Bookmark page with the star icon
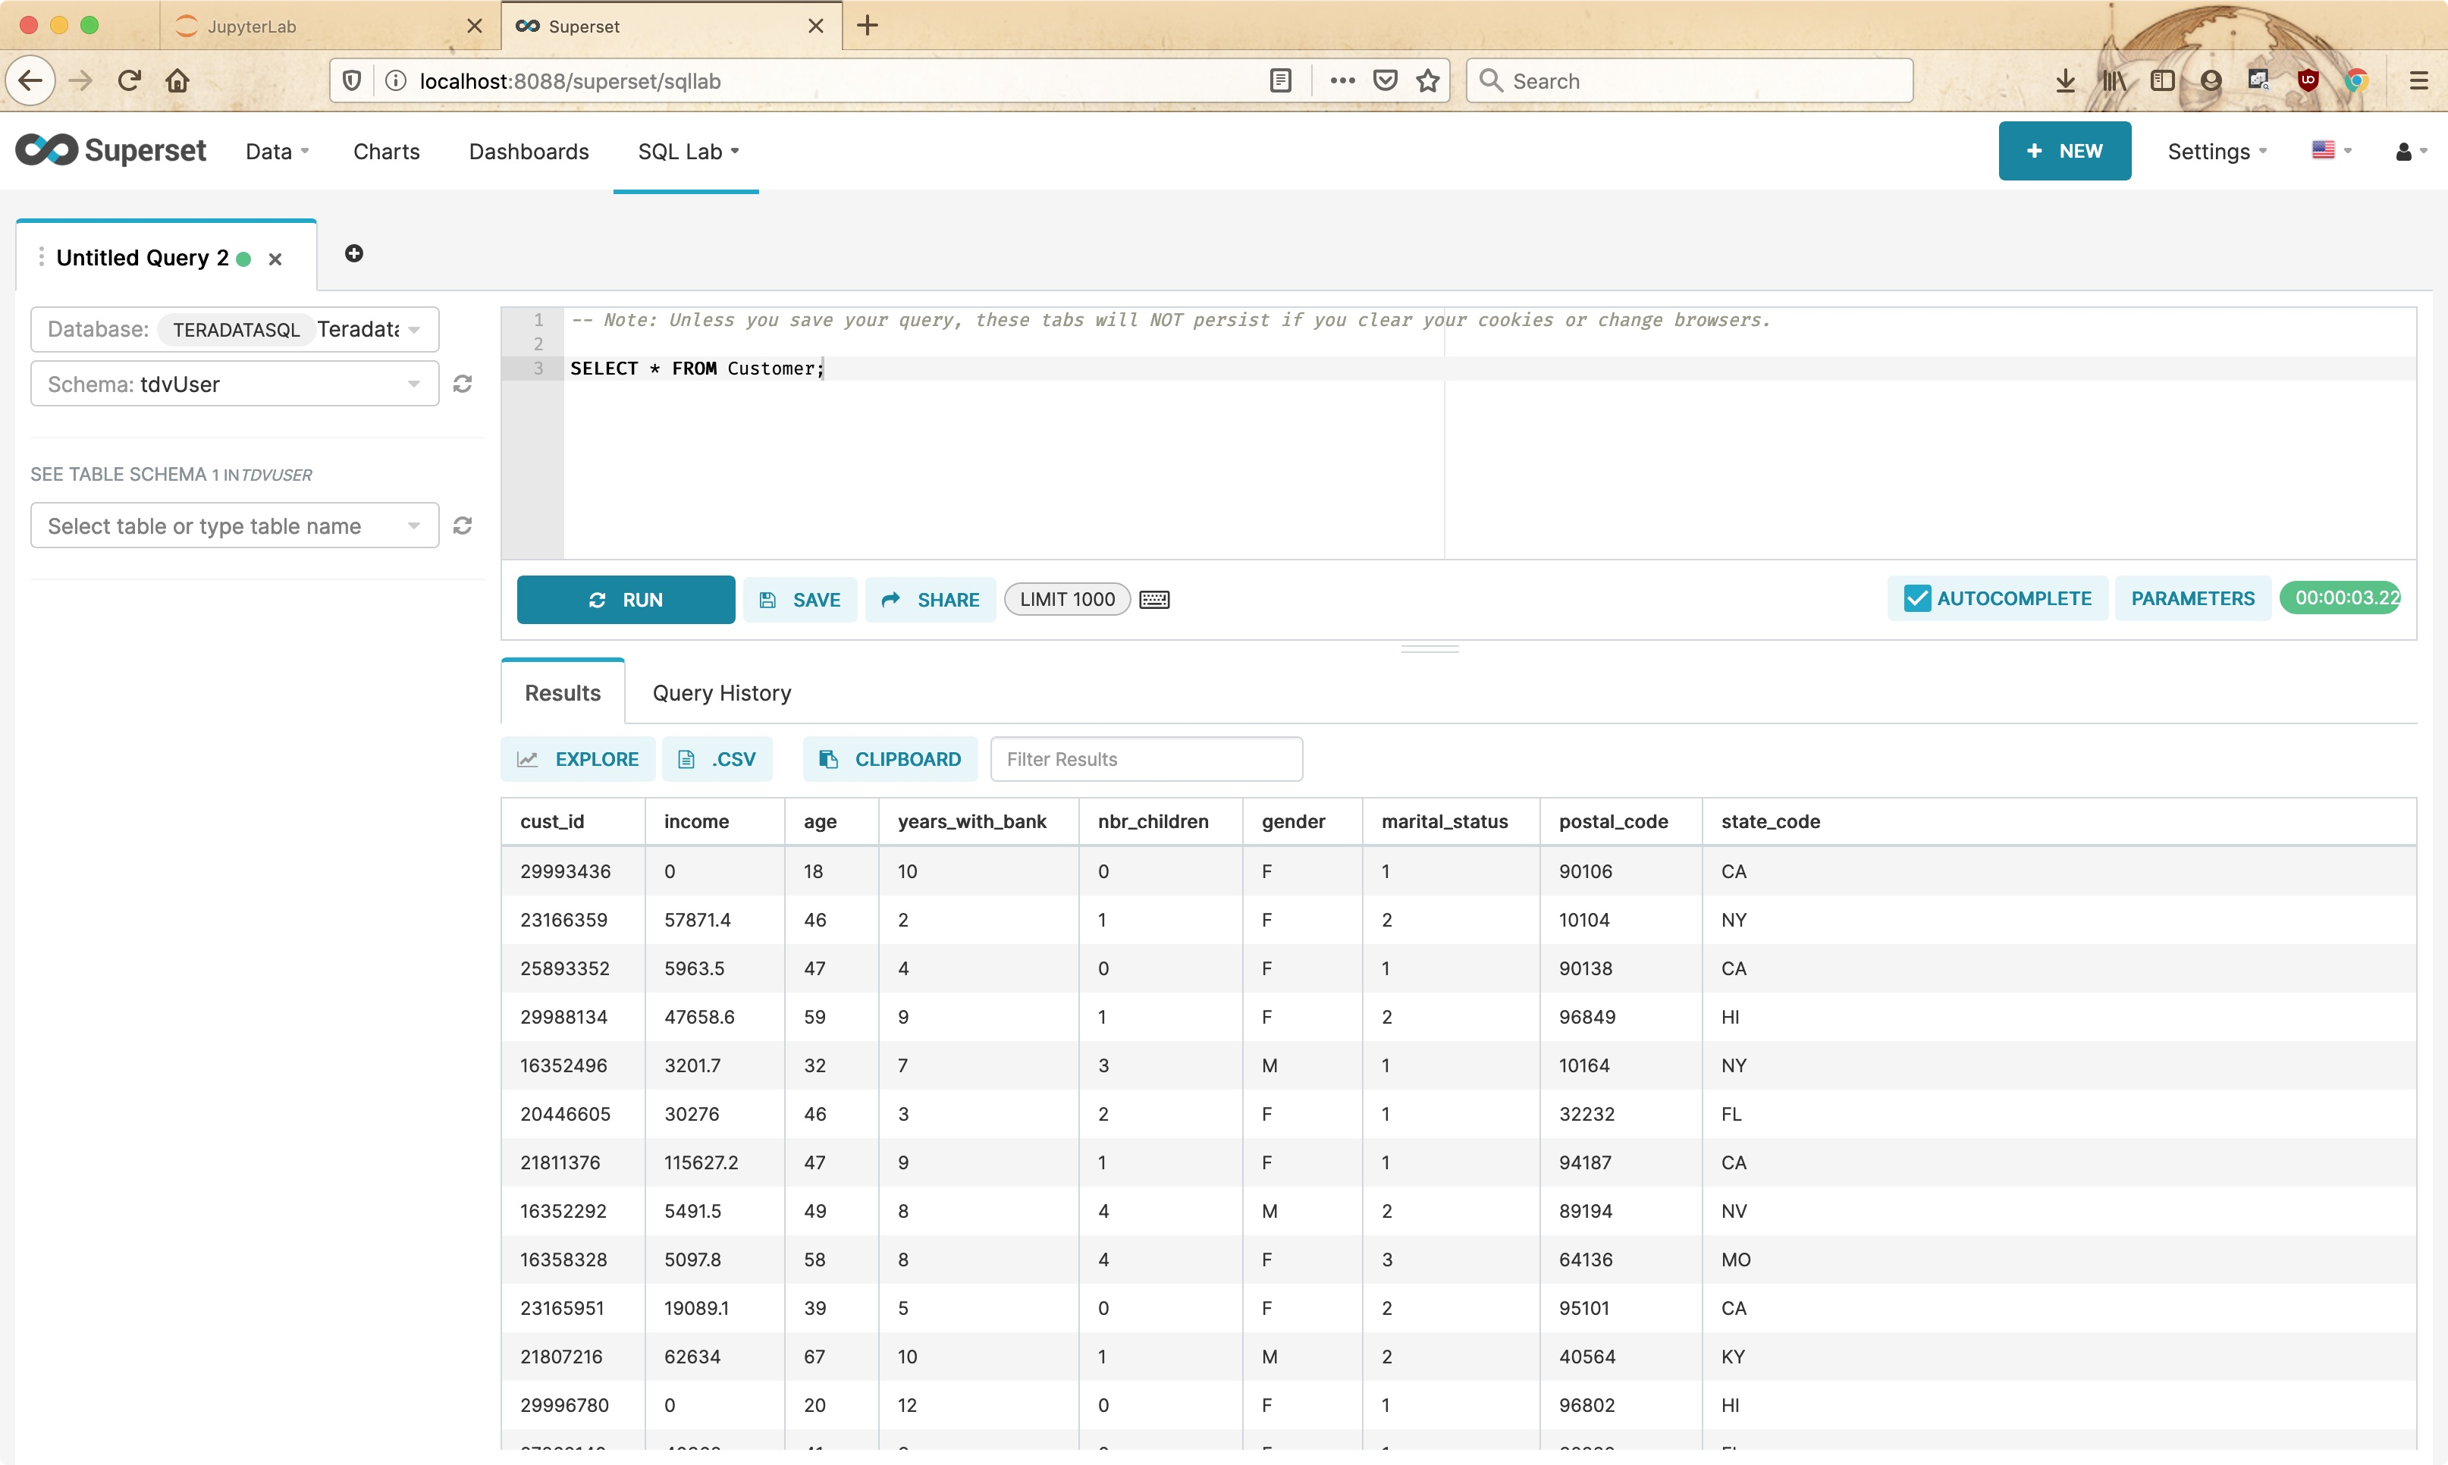This screenshot has height=1465, width=2448. tap(1427, 81)
